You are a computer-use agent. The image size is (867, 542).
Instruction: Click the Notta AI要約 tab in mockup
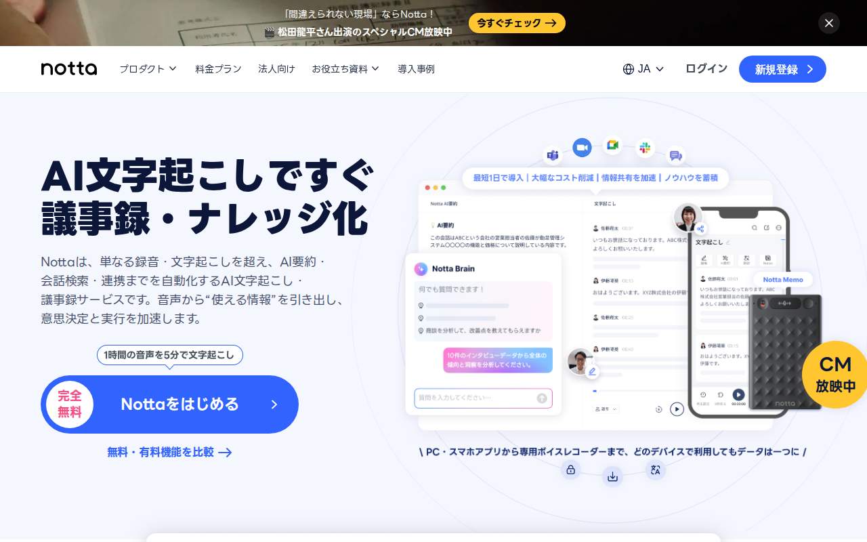coord(444,203)
